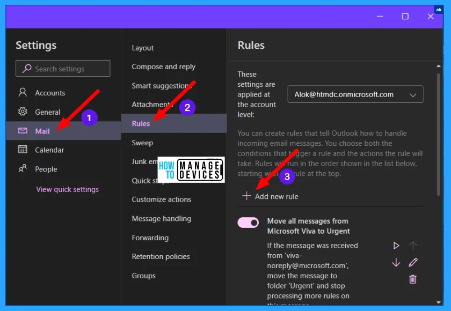
Task: Select the Rules mail option
Action: click(174, 123)
